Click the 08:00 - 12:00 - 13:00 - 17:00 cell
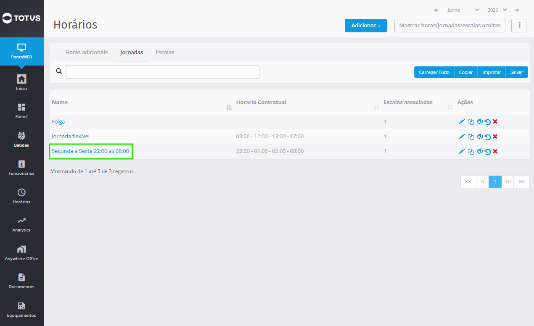This screenshot has height=326, width=534. (270, 137)
